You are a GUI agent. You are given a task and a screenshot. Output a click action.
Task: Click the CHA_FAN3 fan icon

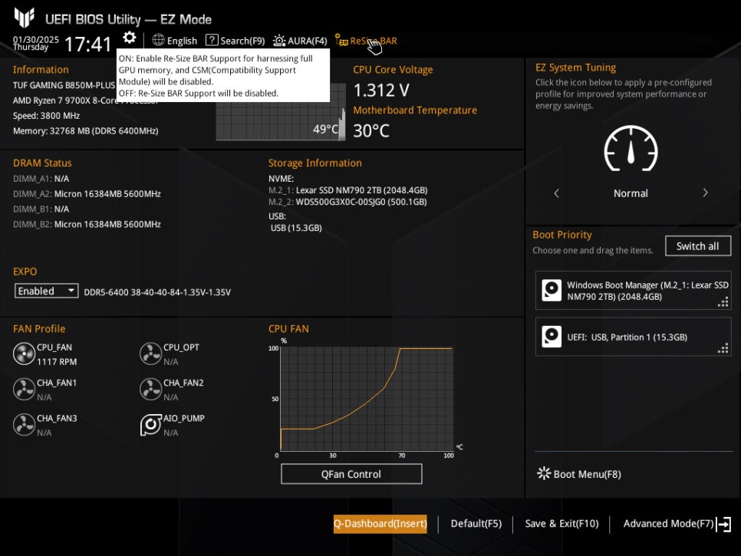[x=24, y=425]
